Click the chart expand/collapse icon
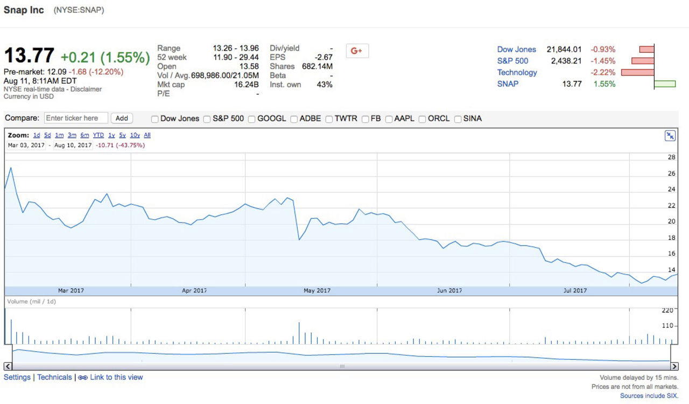The image size is (689, 404). tap(670, 136)
